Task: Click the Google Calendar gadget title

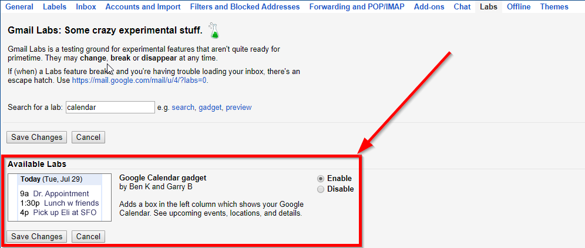Action: [x=163, y=178]
